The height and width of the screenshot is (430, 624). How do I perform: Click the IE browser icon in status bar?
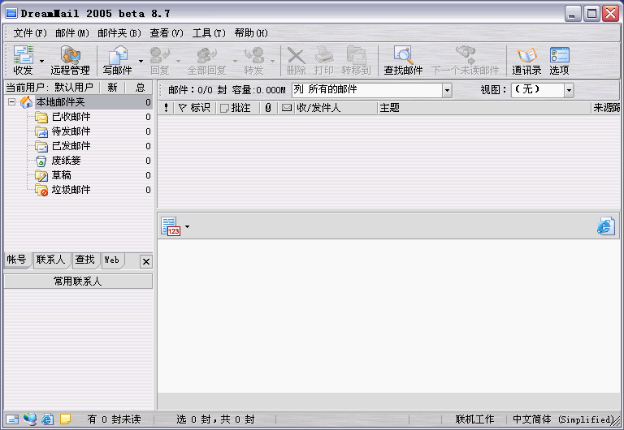point(47,419)
